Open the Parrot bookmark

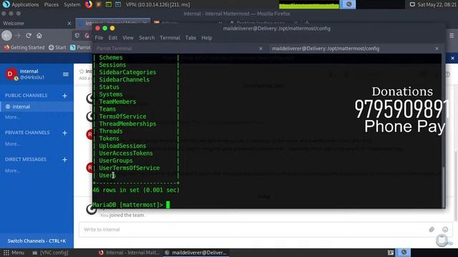81,48
